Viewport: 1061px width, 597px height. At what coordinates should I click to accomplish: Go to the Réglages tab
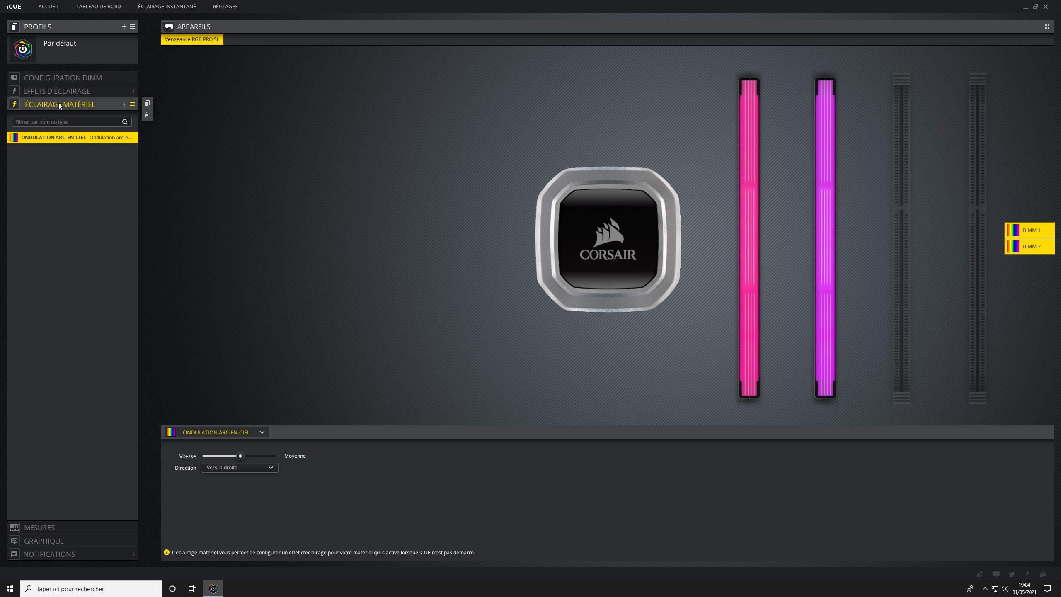tap(225, 7)
